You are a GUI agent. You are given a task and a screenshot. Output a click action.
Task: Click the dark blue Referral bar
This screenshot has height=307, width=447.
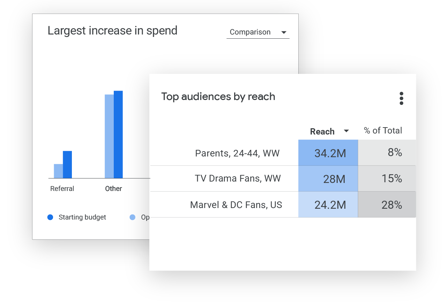tap(67, 164)
